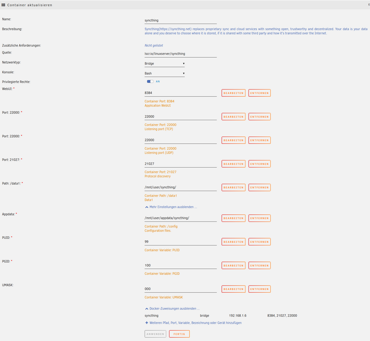Image resolution: width=370 pixels, height=341 pixels.
Task: Click the Nicht gelistet text
Action: 154,45
